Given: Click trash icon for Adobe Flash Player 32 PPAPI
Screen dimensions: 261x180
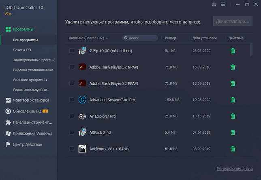Looking at the screenshot, I should pyautogui.click(x=233, y=84).
